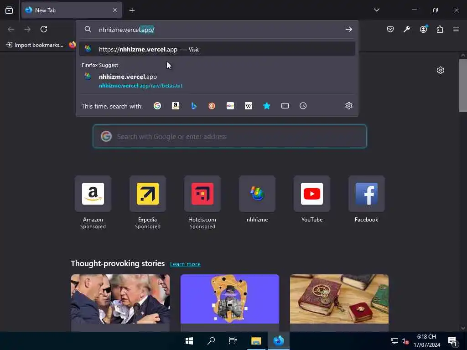Search this time with Amazon
467x350 pixels.
pos(176,106)
